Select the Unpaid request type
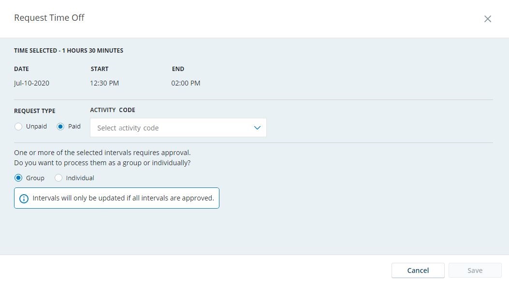 18,127
